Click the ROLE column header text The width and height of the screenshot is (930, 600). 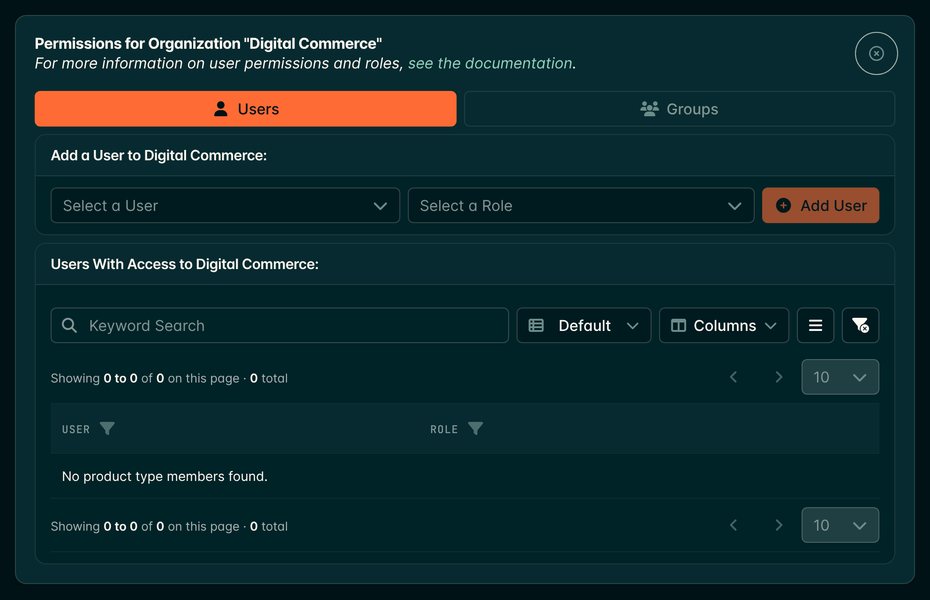[444, 429]
